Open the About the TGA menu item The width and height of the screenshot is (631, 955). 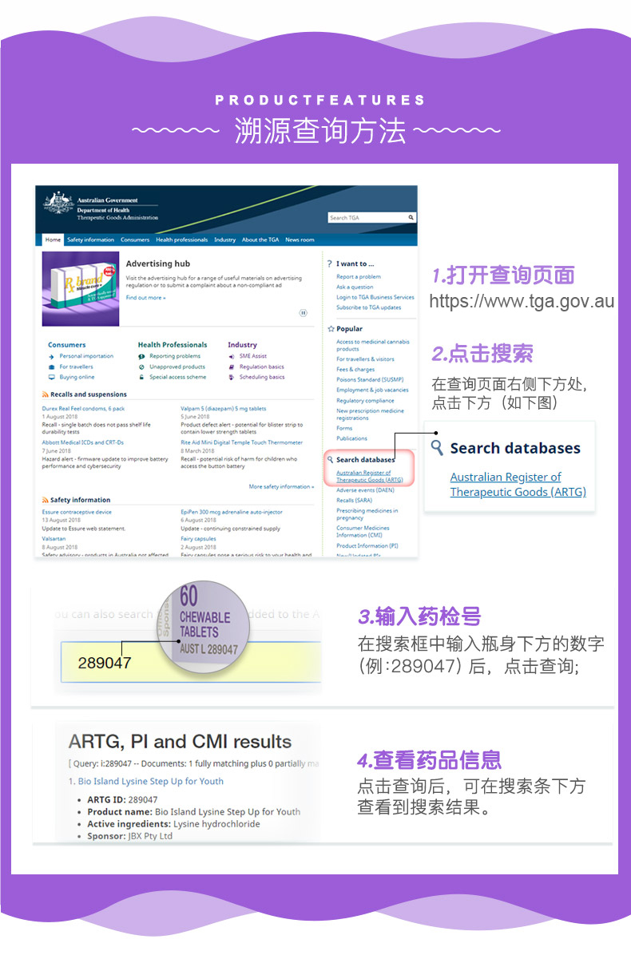pos(260,240)
